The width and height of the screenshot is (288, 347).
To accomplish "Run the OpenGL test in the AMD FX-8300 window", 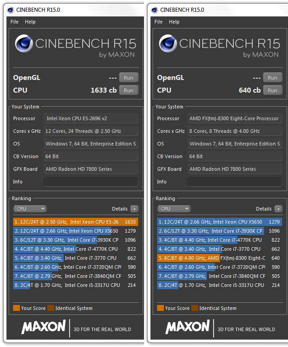I will [272, 78].
